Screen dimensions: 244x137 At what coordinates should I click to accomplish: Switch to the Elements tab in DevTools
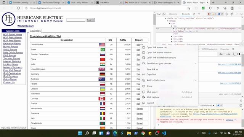[x=186, y=14]
